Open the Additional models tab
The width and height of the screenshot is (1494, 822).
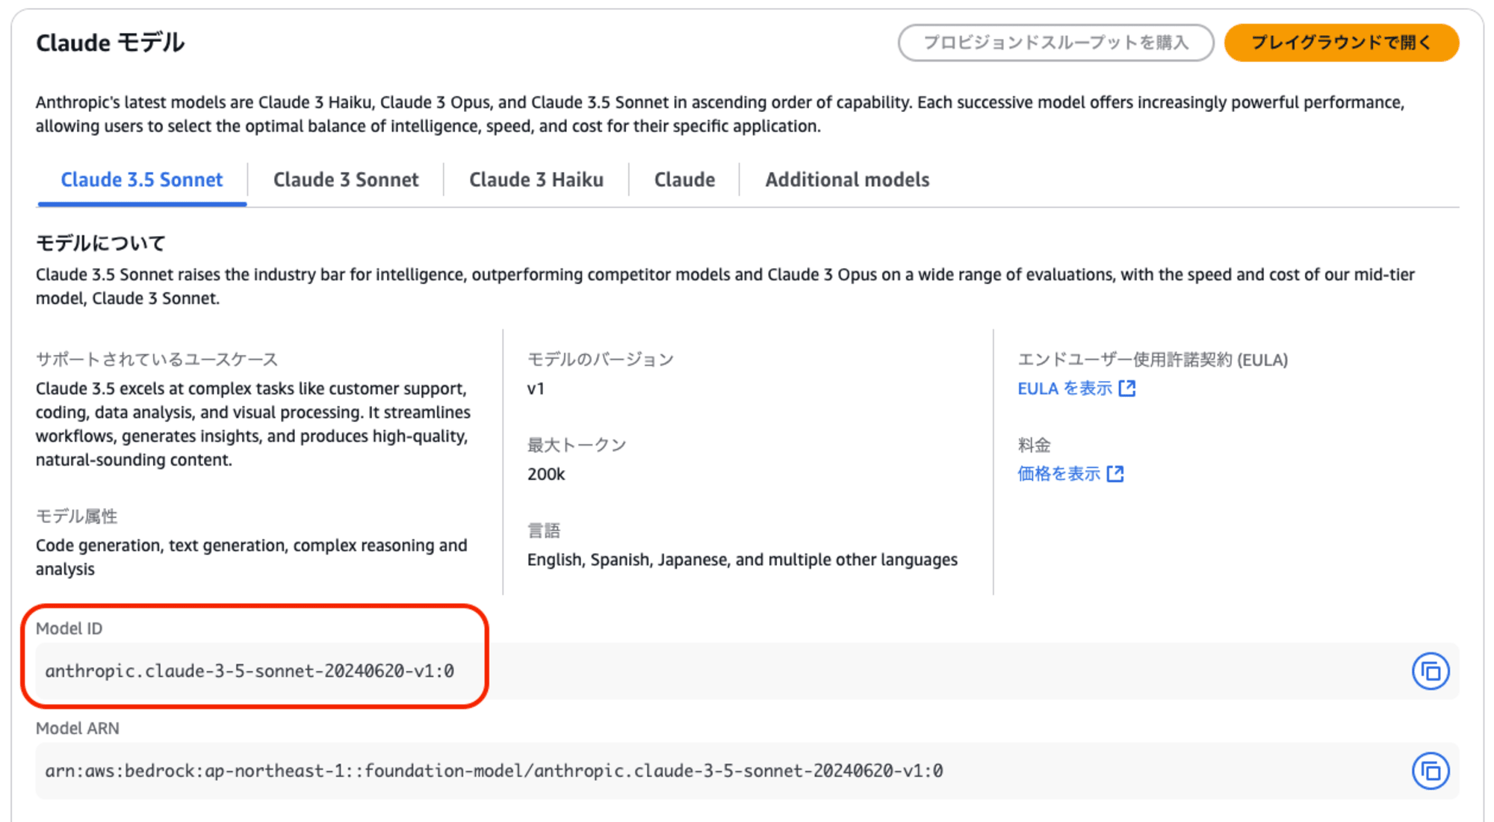pos(847,180)
